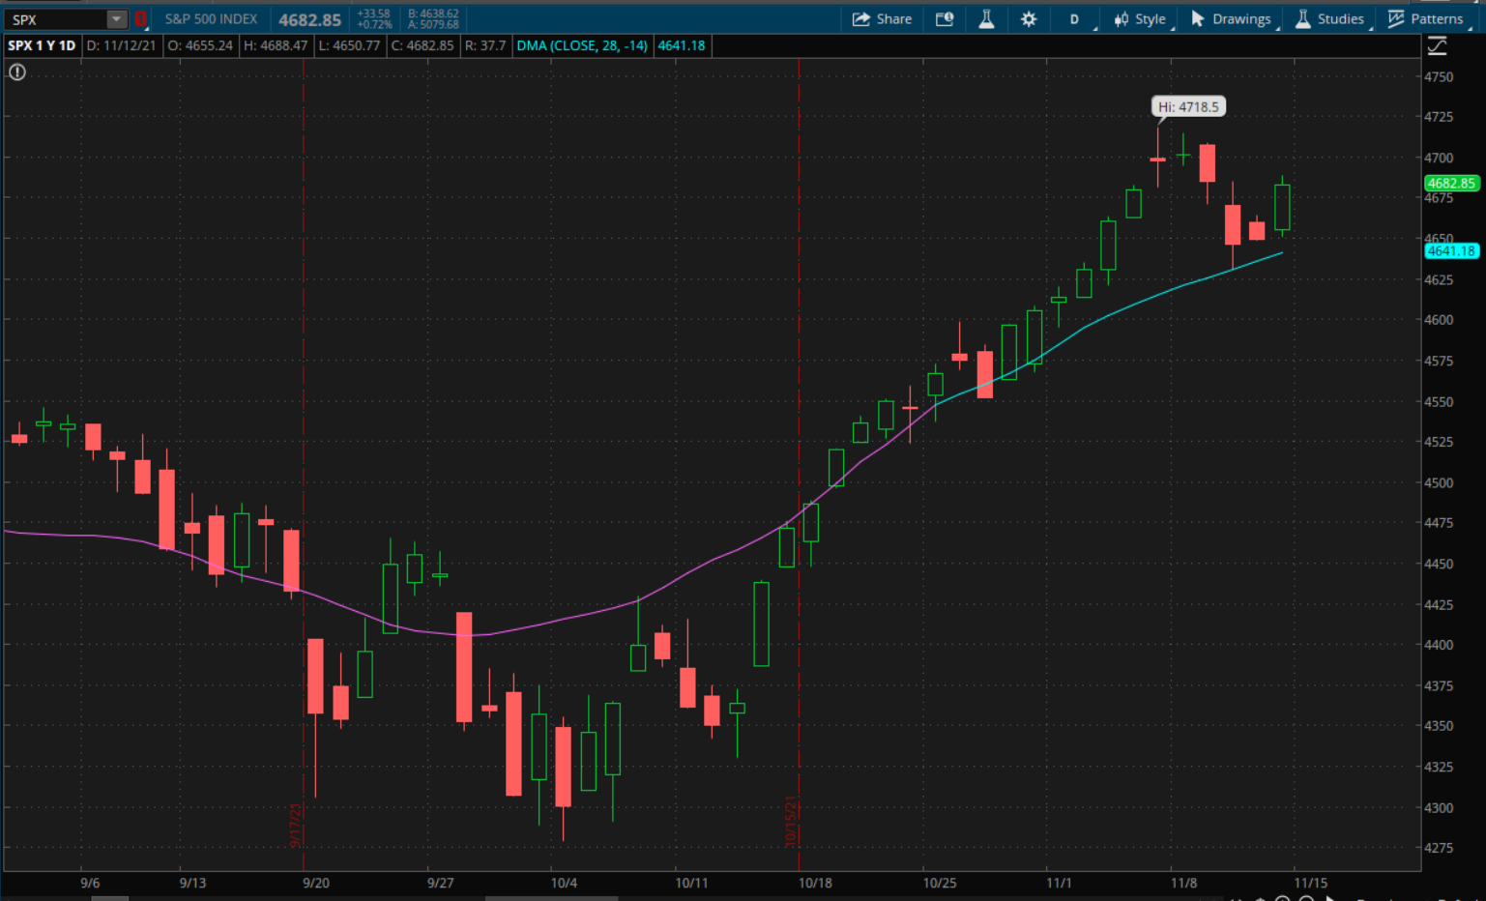This screenshot has height=901, width=1486.
Task: Click the DMA (CLOSE, 28, -14) study label
Action: click(582, 45)
